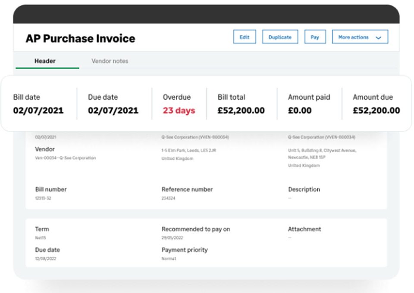Click the Overdue label in summary
414x293 pixels.
point(177,97)
